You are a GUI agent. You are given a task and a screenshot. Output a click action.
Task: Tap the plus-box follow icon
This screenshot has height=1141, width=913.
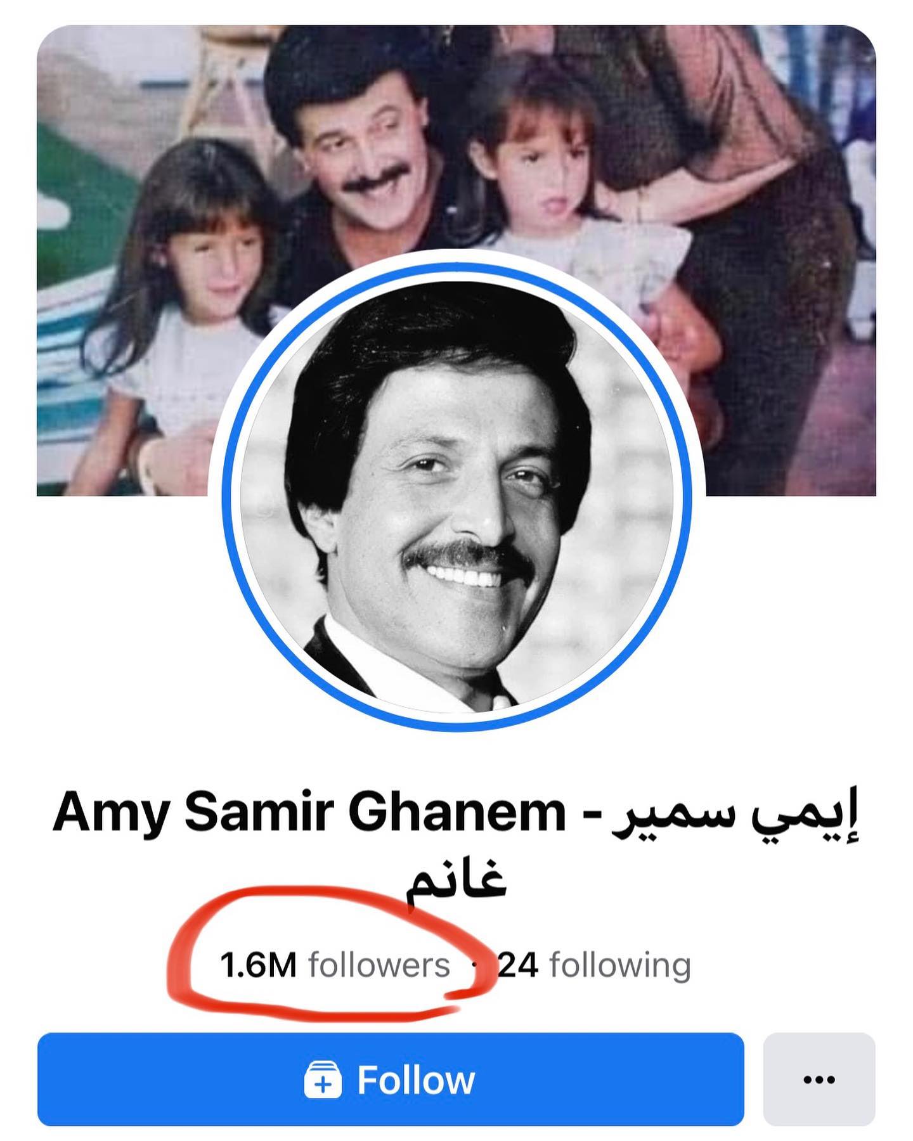point(323,1080)
